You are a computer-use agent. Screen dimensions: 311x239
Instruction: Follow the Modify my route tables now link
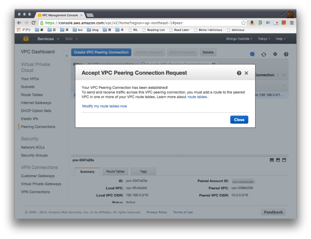[x=105, y=106]
